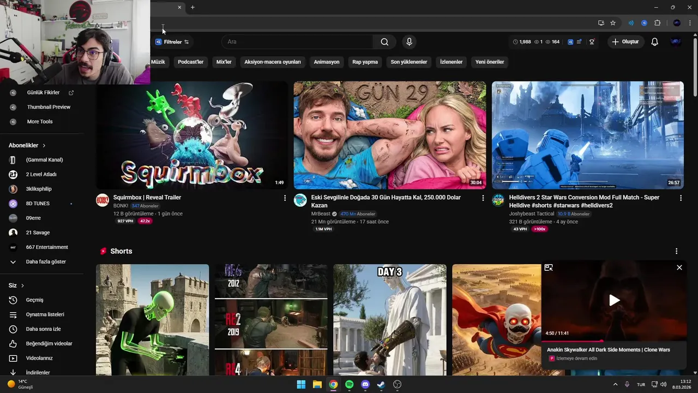This screenshot has height=393, width=698.
Task: Select the Son yüklenenler chip
Action: [x=409, y=62]
